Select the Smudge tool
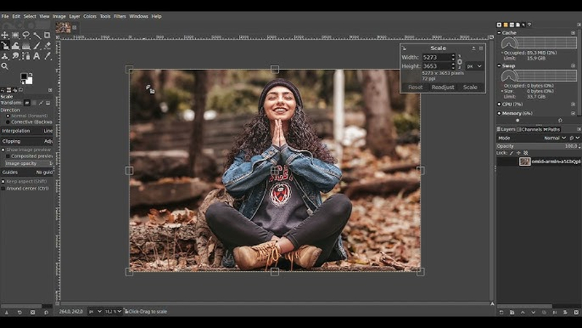Screen dimensions: 582x328 point(15,56)
